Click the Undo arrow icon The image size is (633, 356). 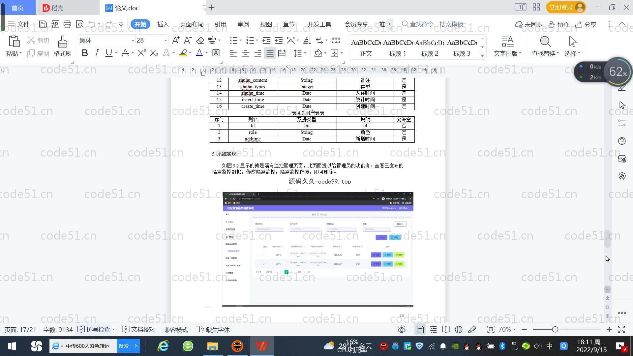pyautogui.click(x=92, y=24)
